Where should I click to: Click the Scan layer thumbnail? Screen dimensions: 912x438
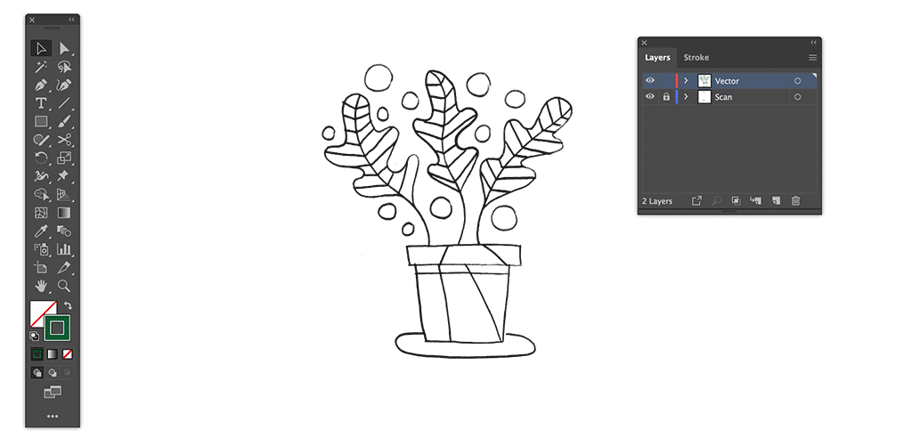pos(704,97)
